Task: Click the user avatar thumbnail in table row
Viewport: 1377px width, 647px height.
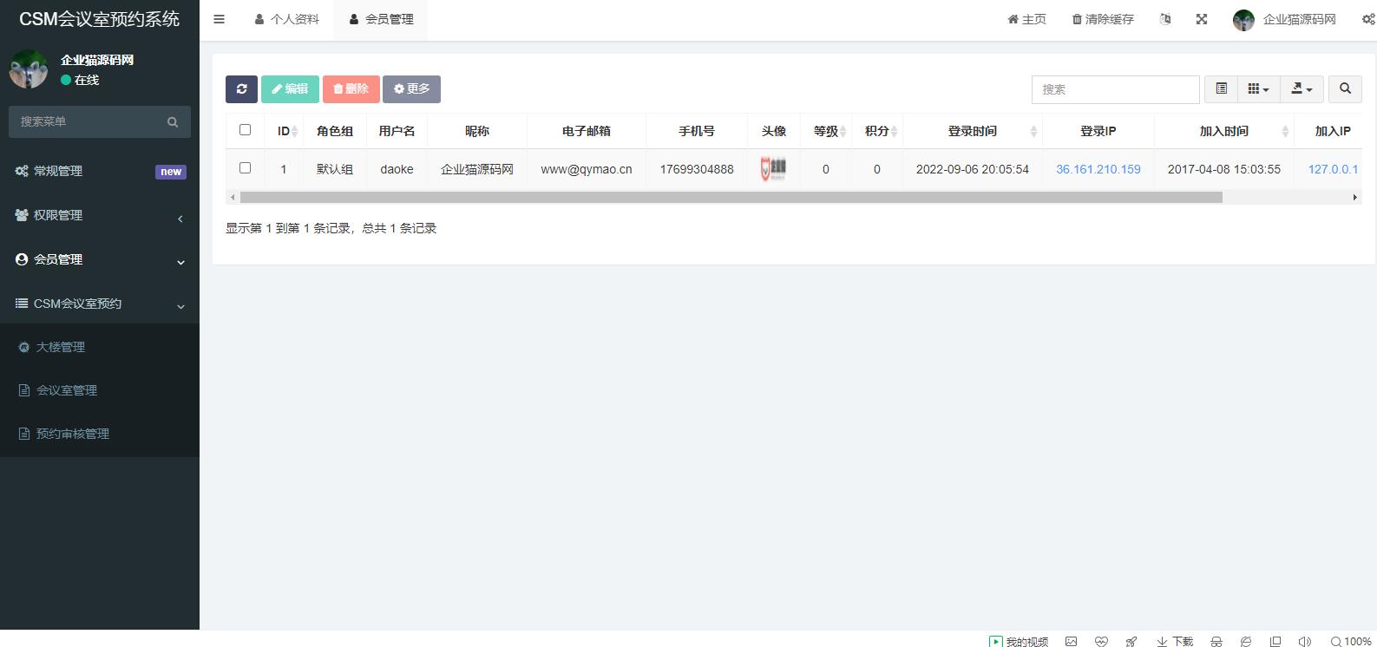Action: click(773, 169)
